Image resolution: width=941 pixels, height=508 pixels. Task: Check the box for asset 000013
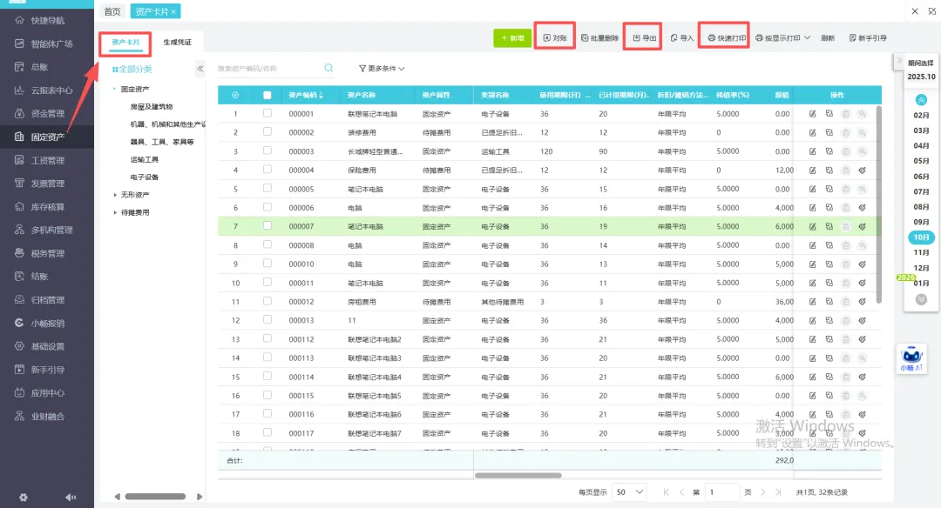click(267, 320)
